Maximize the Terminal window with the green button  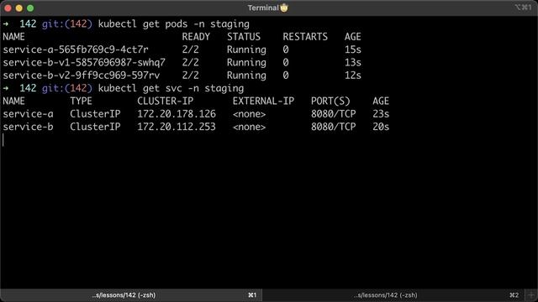tap(30, 8)
